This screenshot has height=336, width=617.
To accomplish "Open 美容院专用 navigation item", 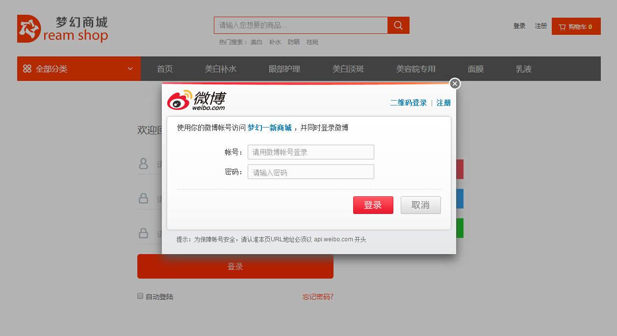I will [416, 69].
